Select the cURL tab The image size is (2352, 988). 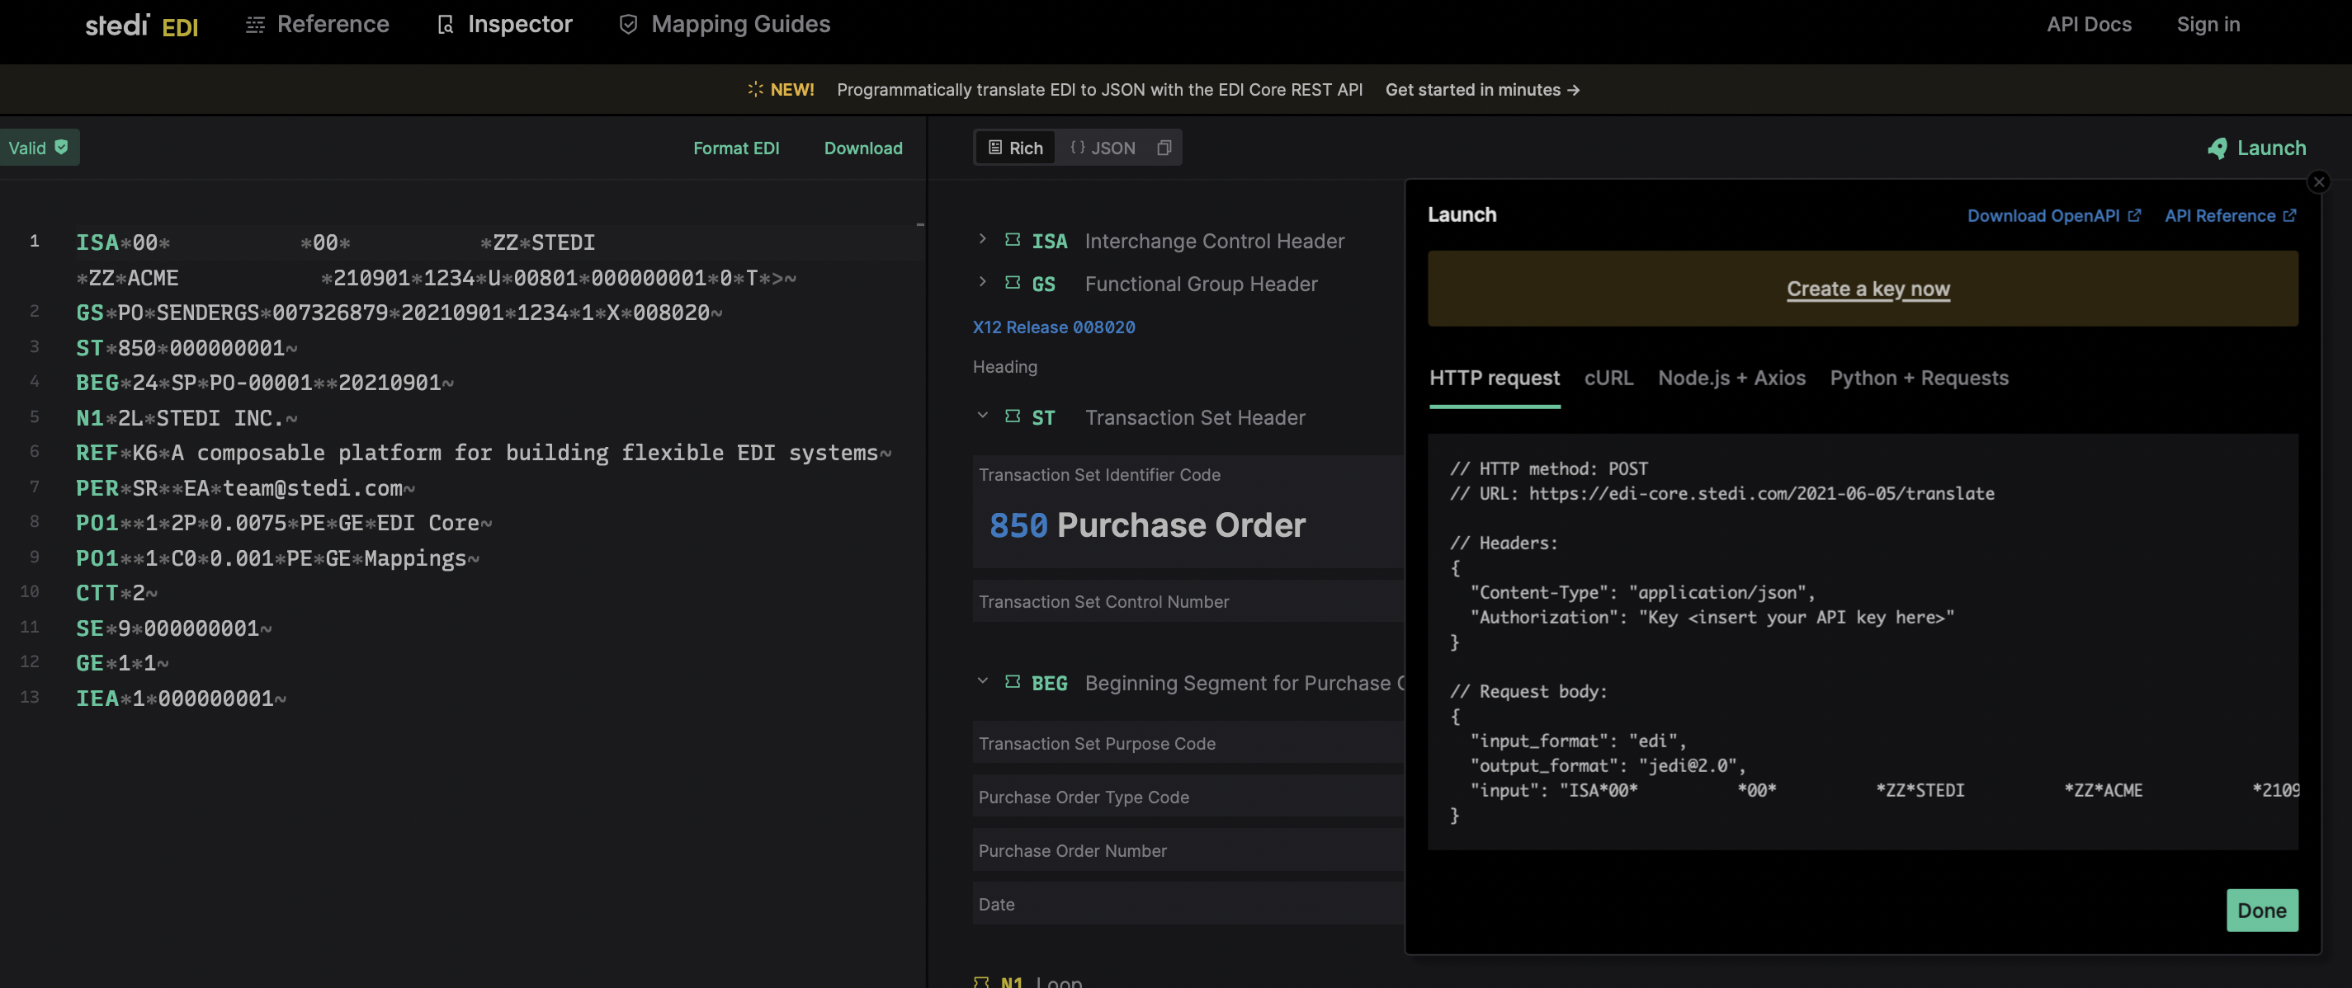point(1608,379)
